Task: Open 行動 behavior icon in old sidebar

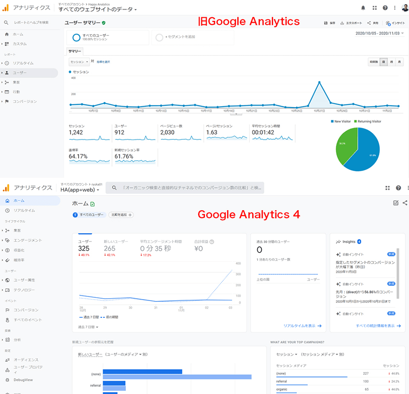Action: pyautogui.click(x=7, y=92)
